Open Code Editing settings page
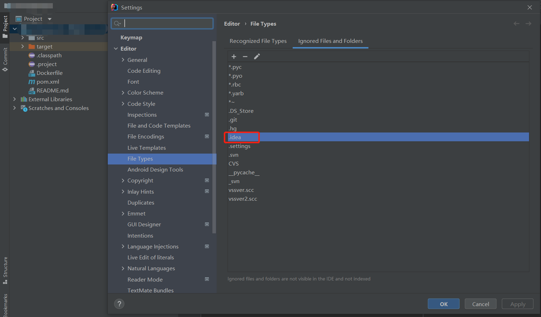 [144, 71]
